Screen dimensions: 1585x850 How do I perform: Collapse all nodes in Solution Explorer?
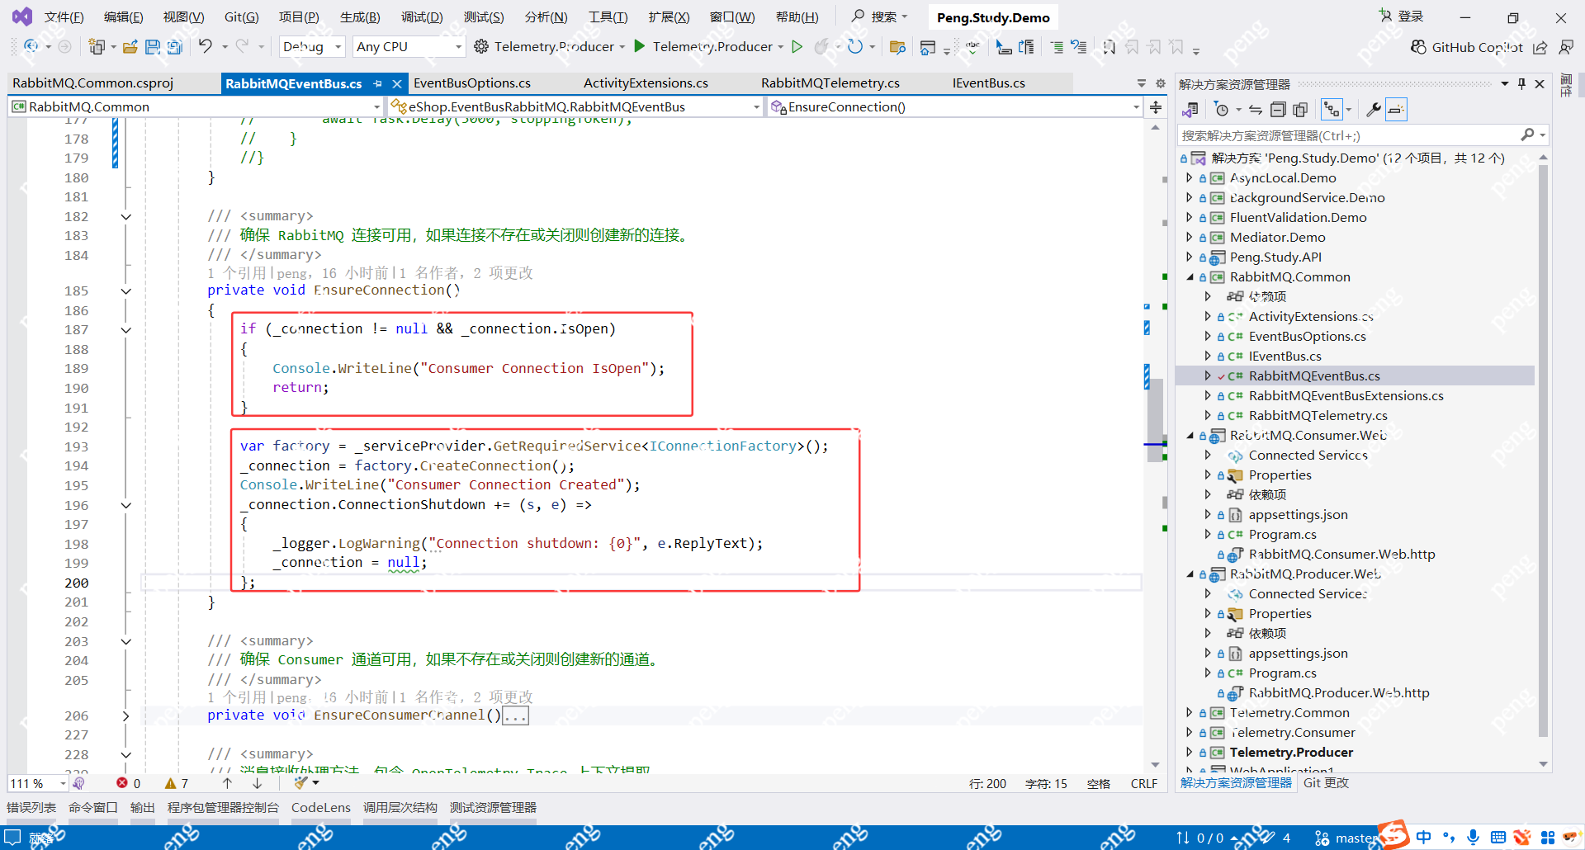click(1278, 109)
